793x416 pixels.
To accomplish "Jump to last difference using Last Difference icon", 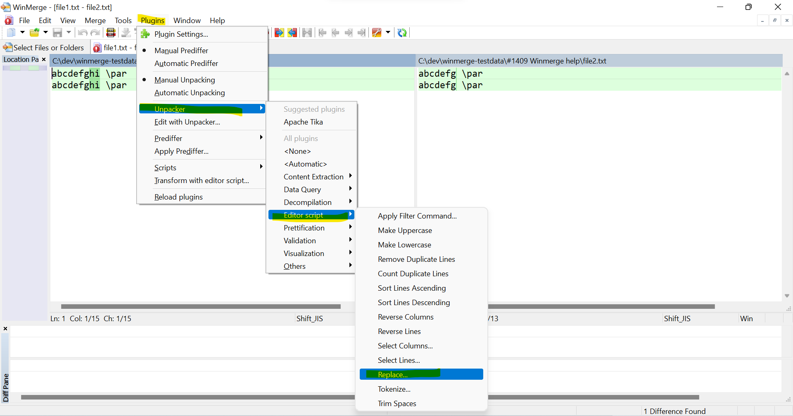I will point(361,33).
